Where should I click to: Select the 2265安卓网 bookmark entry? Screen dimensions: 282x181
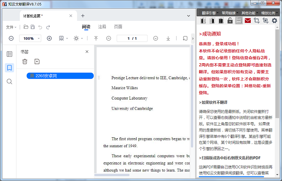pos(60,76)
